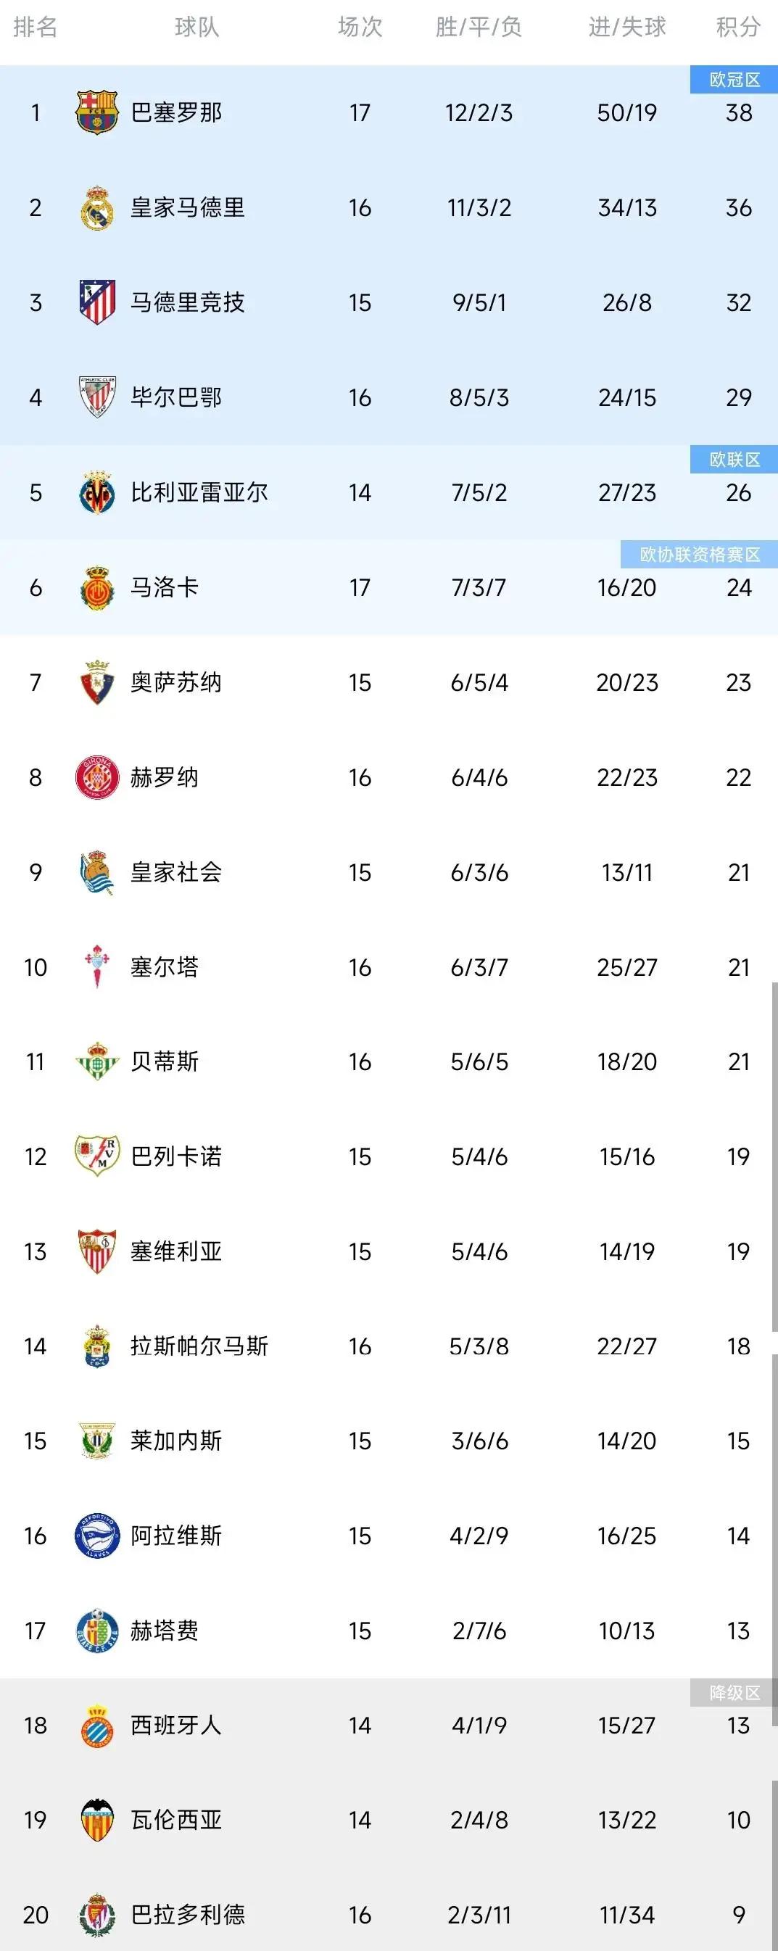Select the Athletic Bilbao crest
Screen dimensions: 778x1951
tap(97, 397)
